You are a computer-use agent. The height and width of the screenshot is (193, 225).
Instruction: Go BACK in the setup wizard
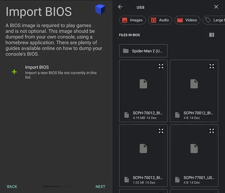coord(12,187)
